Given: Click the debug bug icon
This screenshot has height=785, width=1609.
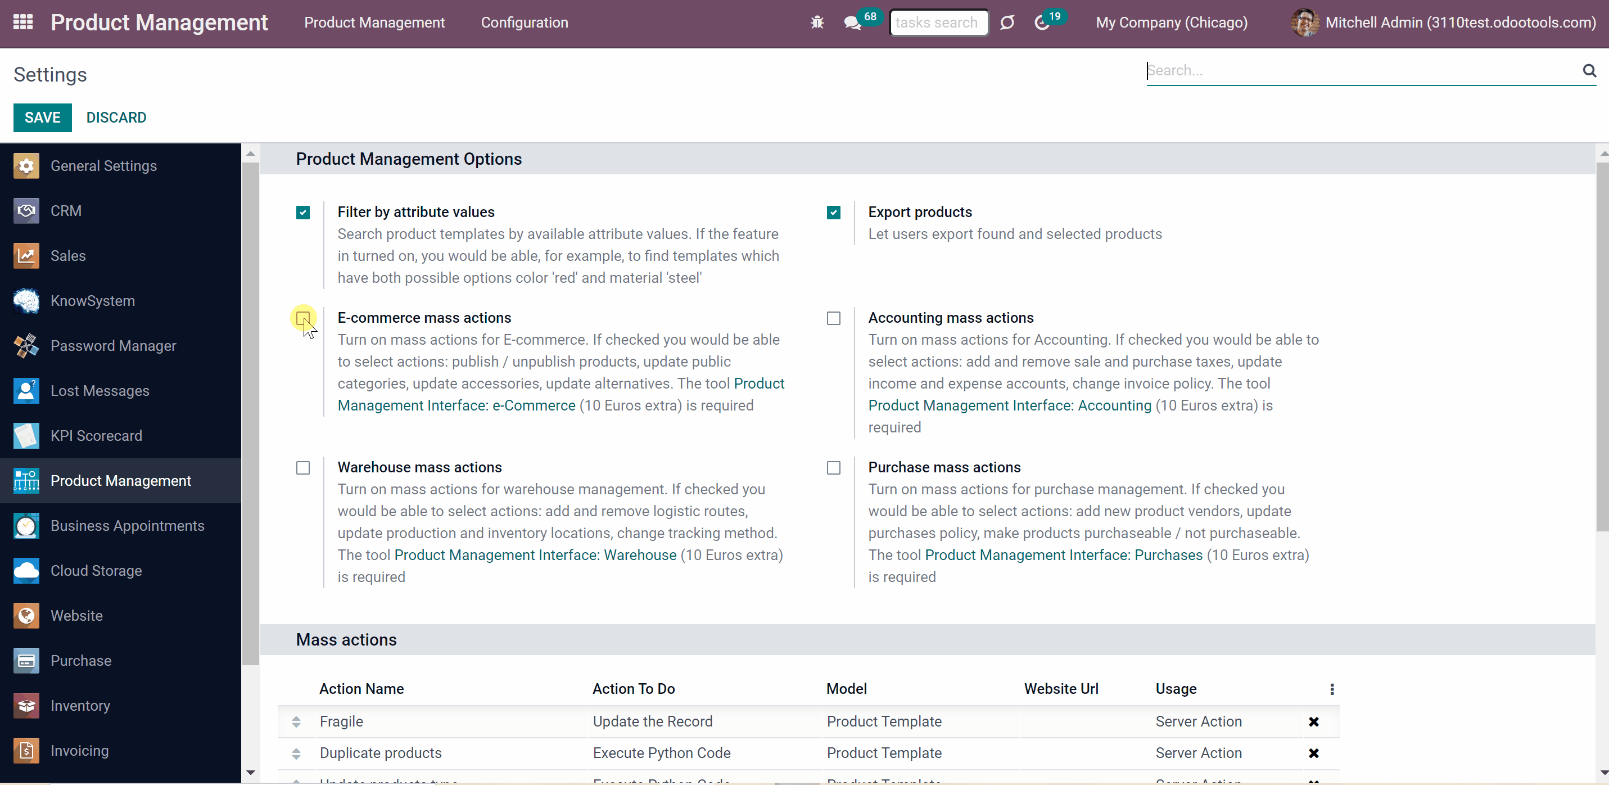Looking at the screenshot, I should coord(817,22).
